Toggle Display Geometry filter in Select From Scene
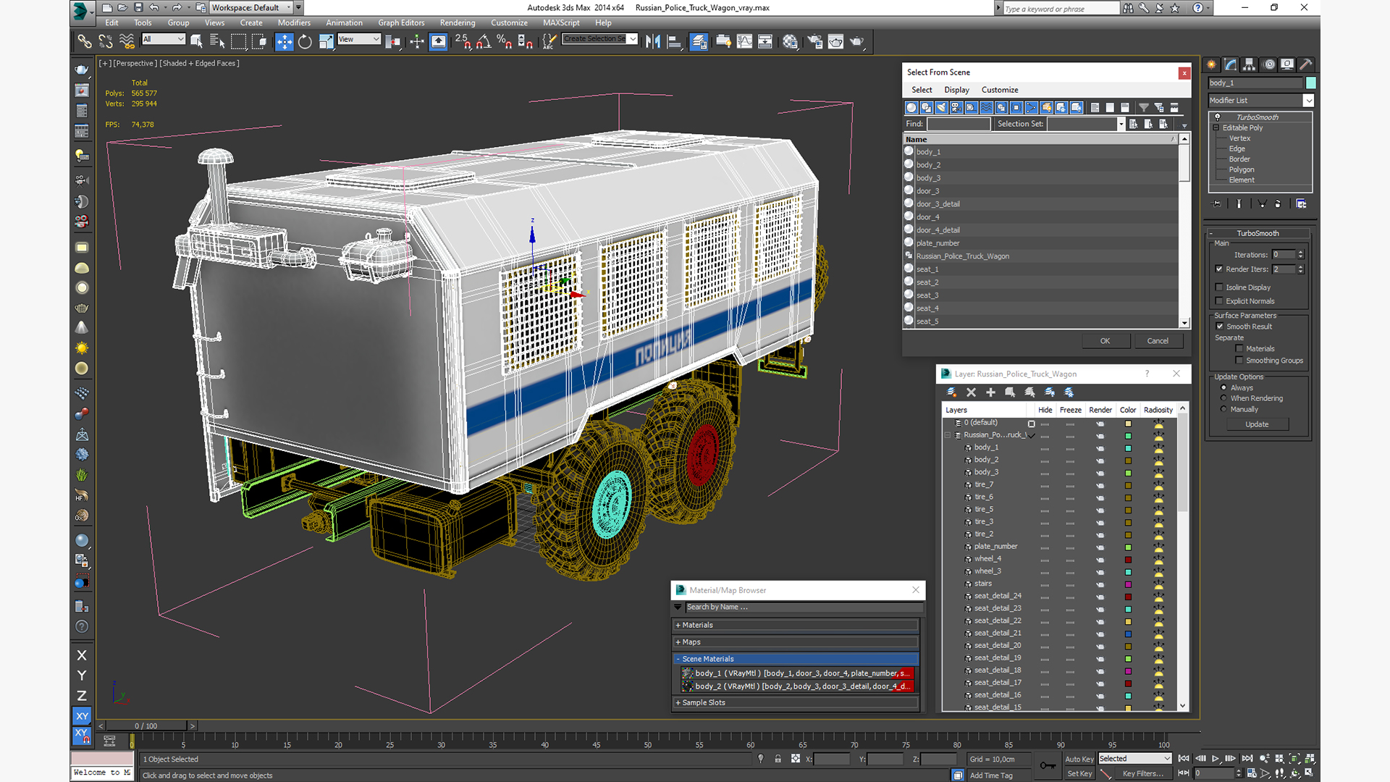 [x=911, y=107]
